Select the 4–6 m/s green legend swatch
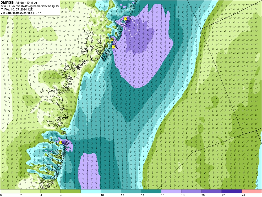This screenshot has height=197, width=262. pos(50,191)
